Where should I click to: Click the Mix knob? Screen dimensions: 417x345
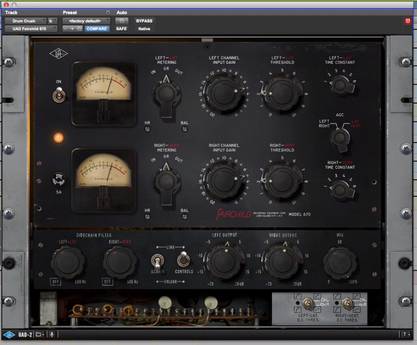pos(340,263)
